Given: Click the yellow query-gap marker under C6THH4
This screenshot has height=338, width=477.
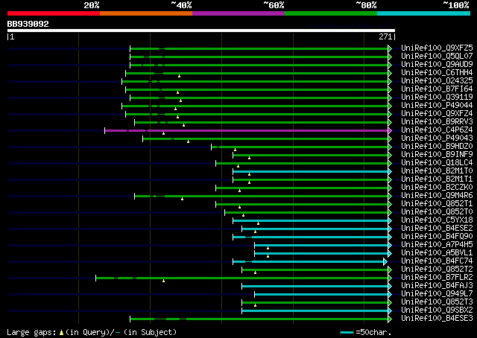Looking at the screenshot, I should coord(179,76).
